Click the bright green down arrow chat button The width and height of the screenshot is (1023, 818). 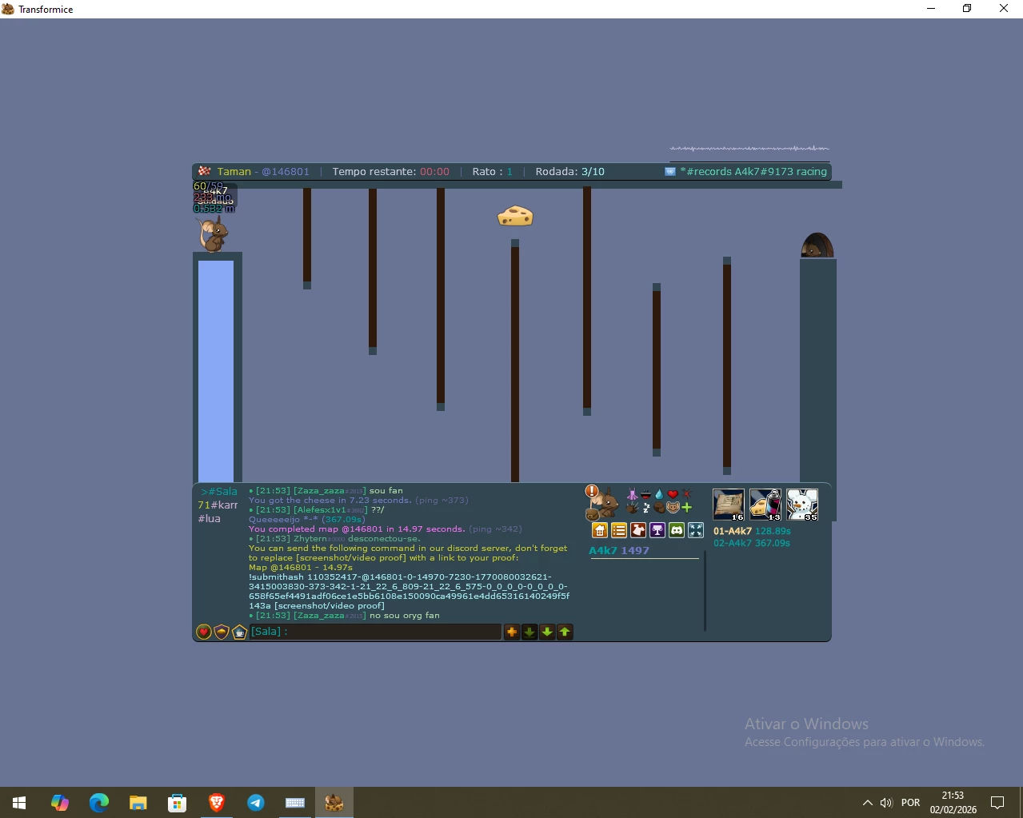coord(547,632)
